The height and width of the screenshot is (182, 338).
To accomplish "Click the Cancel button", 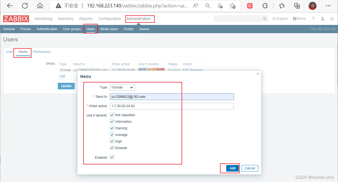I will [250, 168].
